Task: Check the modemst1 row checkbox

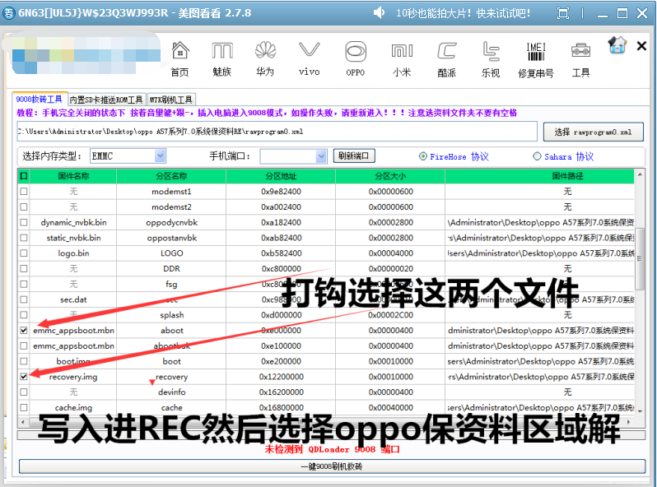Action: (x=24, y=192)
